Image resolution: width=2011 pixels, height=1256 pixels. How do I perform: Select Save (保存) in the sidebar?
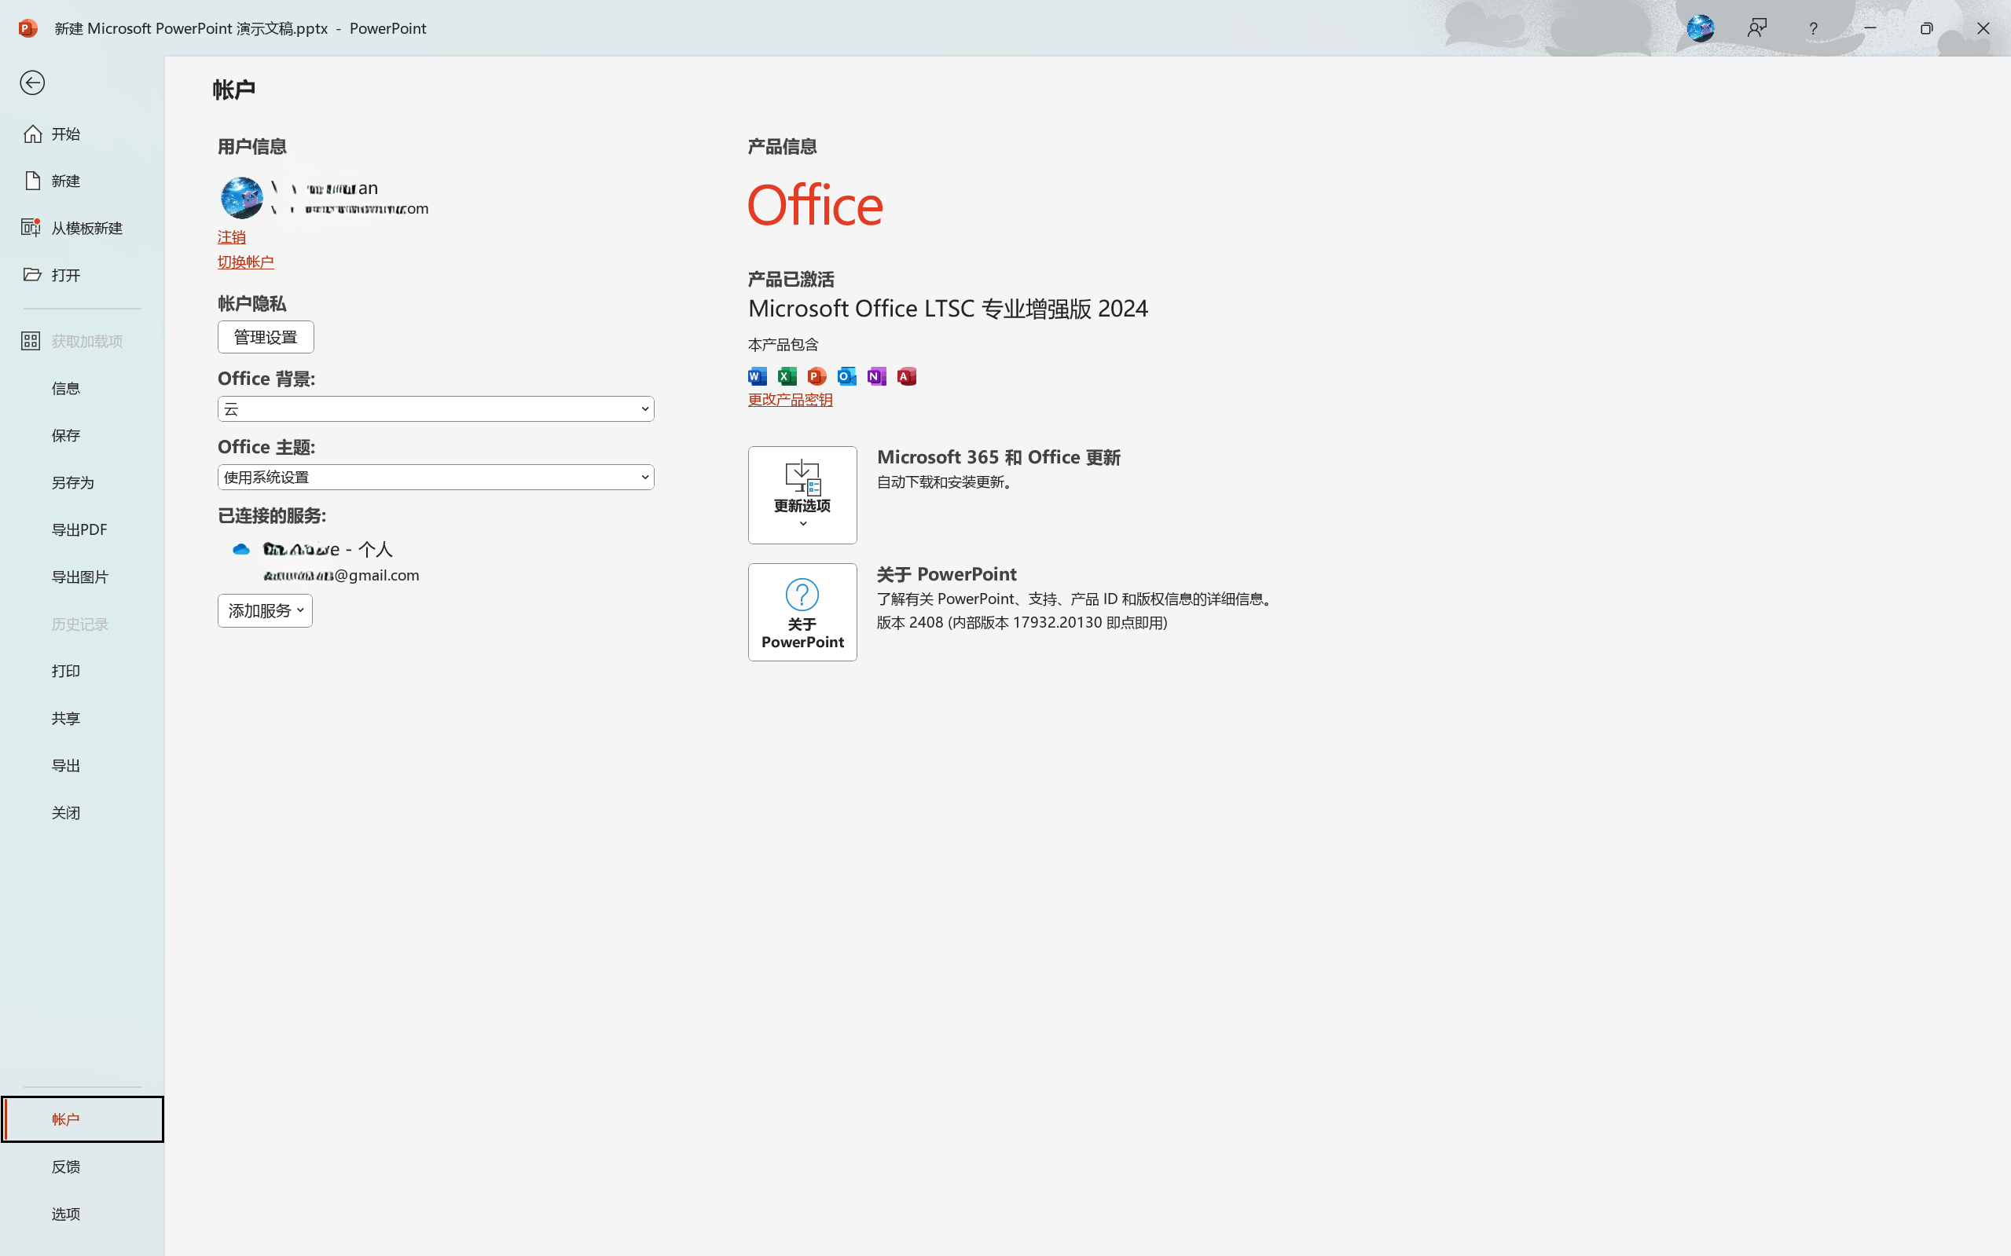coord(82,435)
